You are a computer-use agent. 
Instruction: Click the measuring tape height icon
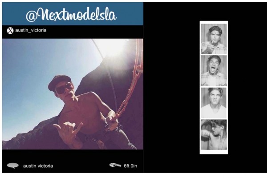(x=115, y=165)
